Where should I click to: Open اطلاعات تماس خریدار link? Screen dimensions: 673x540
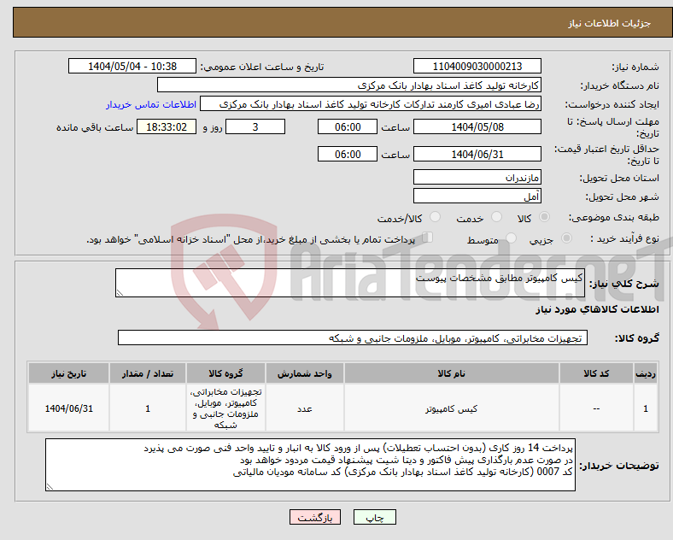(x=151, y=104)
